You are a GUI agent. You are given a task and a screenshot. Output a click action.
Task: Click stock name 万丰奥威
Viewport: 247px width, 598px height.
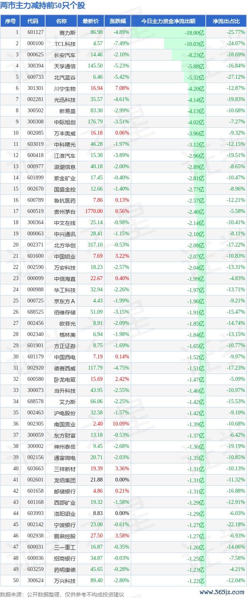65,133
